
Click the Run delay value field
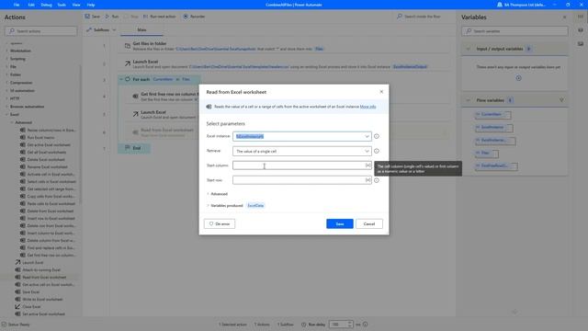tap(338, 325)
